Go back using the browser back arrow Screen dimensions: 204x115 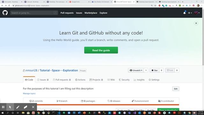(x=2, y=6)
